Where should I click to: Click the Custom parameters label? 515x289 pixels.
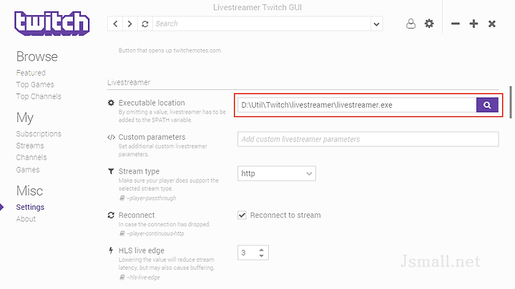(x=152, y=137)
